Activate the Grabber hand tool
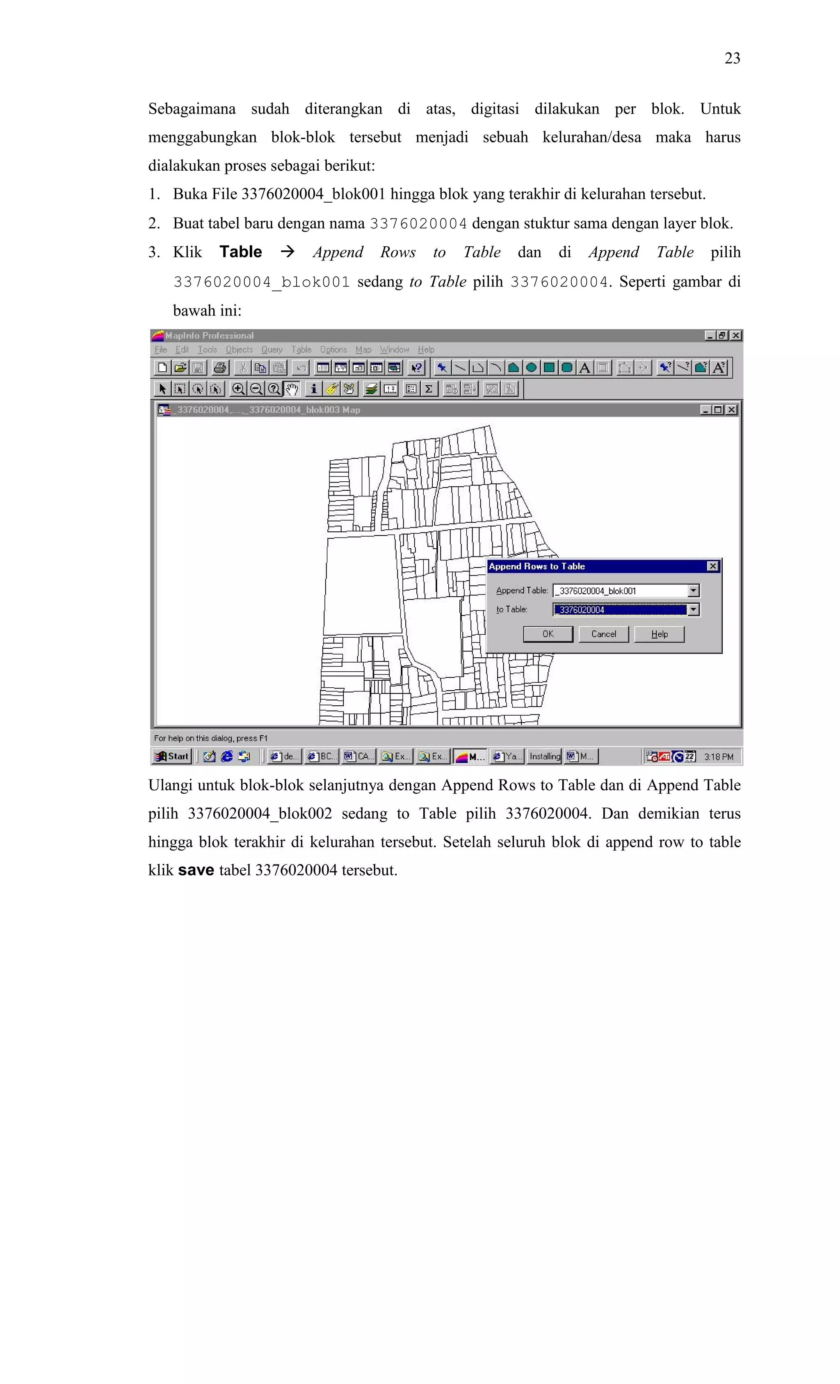Image resolution: width=840 pixels, height=1384 pixels. coord(292,389)
